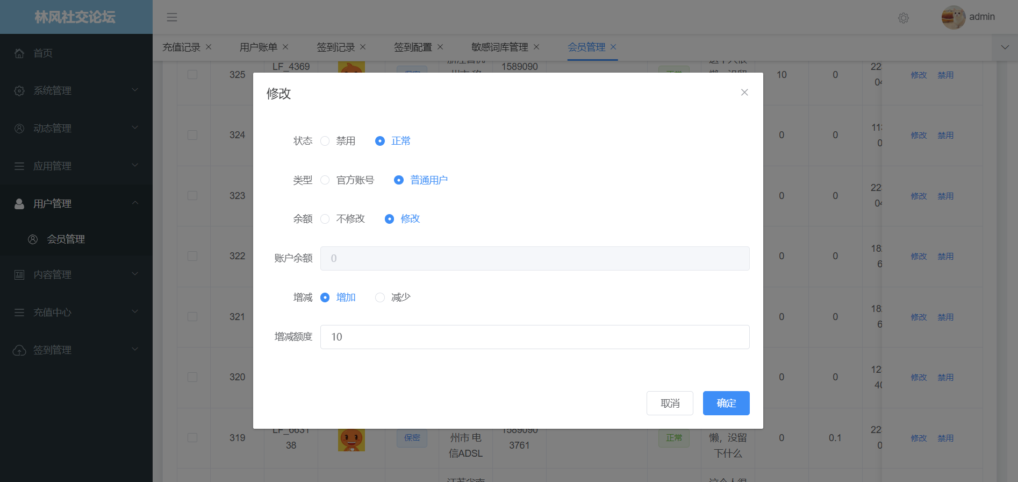
Task: Select the 禁用 status radio button
Action: coord(325,141)
